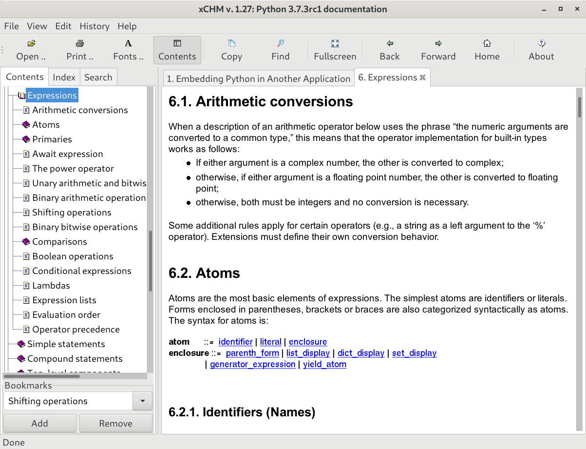Open the Fonts settings icon
The height and width of the screenshot is (449, 586).
(x=129, y=44)
